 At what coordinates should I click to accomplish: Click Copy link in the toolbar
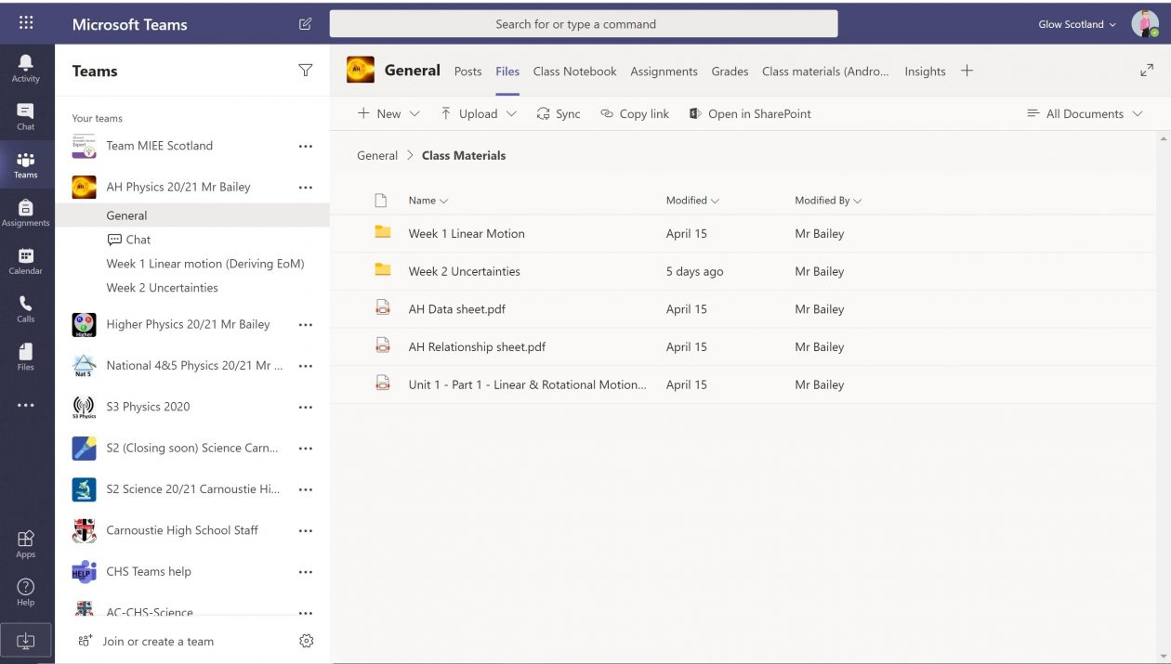pyautogui.click(x=635, y=113)
